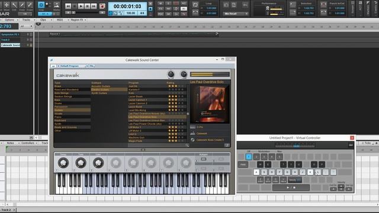Click the Sound Center volume level bar
This screenshot has width=379, height=213.
pyautogui.click(x=210, y=75)
